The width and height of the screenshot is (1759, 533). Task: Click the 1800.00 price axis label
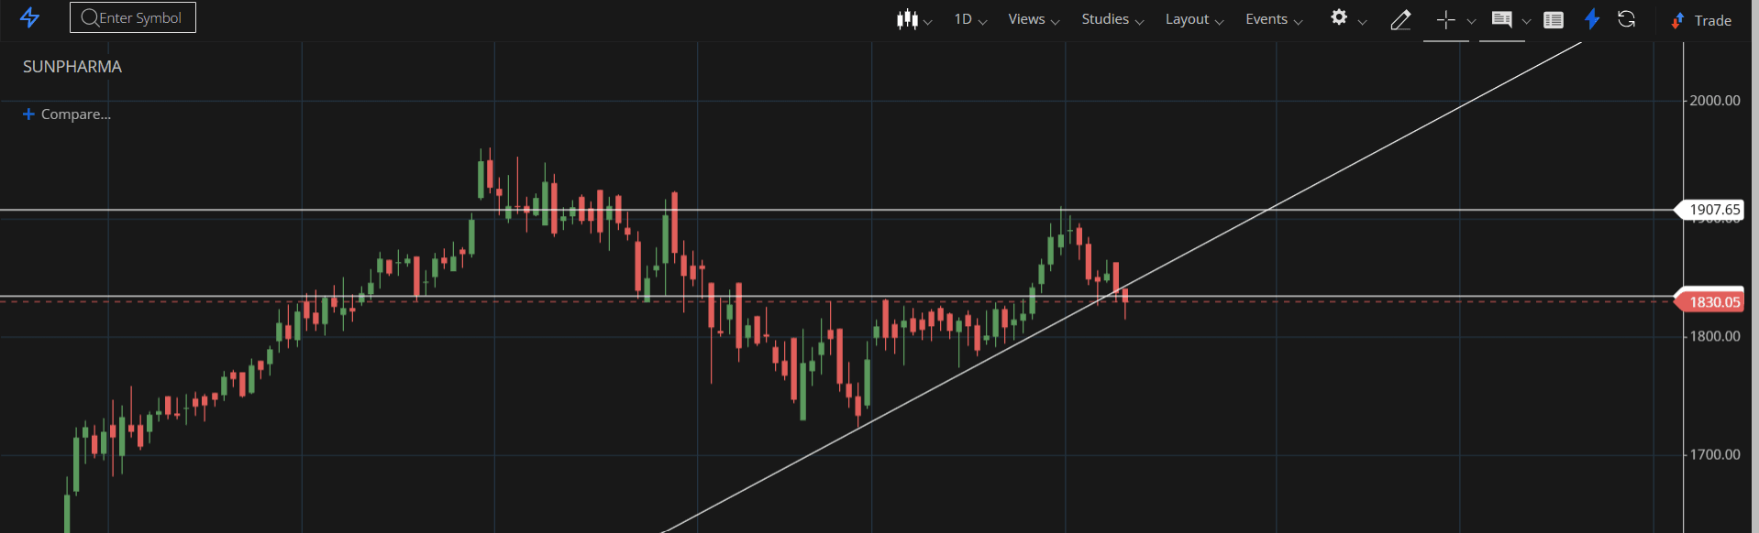[1715, 336]
